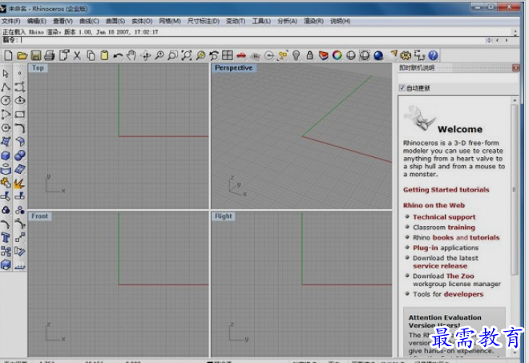
Task: Select the Circle tool in side toolbar
Action: [6, 100]
